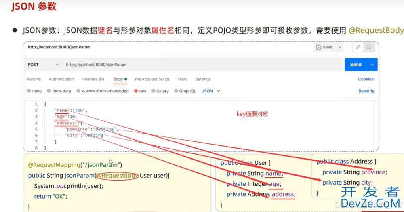
Task: Select the binary radio option
Action: pyautogui.click(x=153, y=91)
